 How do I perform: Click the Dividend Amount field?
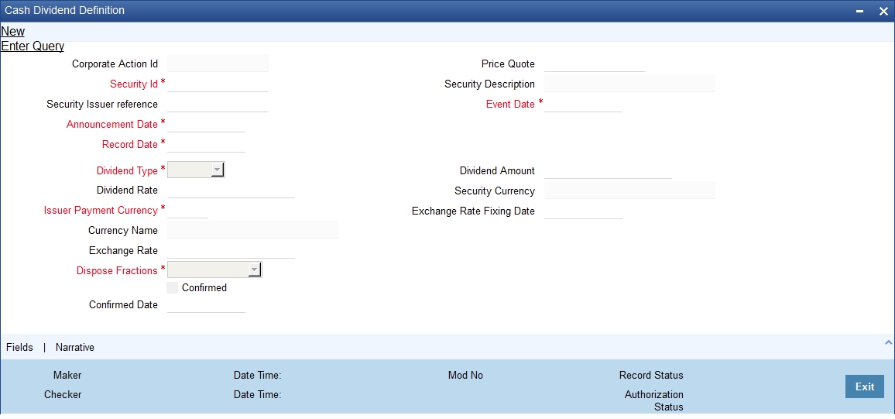(607, 170)
